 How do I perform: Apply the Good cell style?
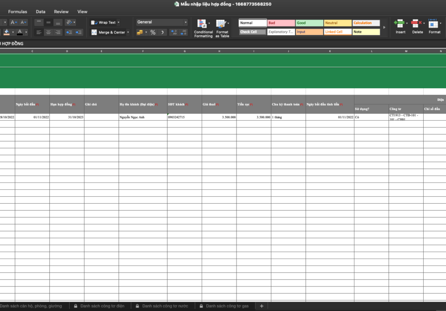pos(309,23)
